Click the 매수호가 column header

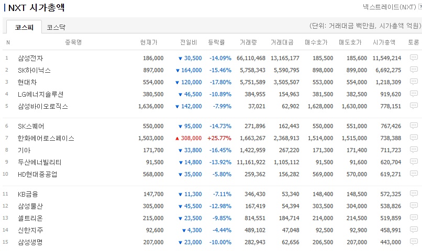(316, 42)
